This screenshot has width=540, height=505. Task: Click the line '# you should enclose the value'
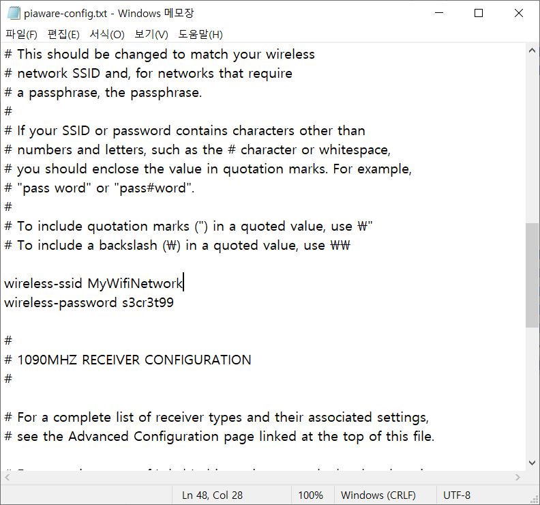click(208, 169)
